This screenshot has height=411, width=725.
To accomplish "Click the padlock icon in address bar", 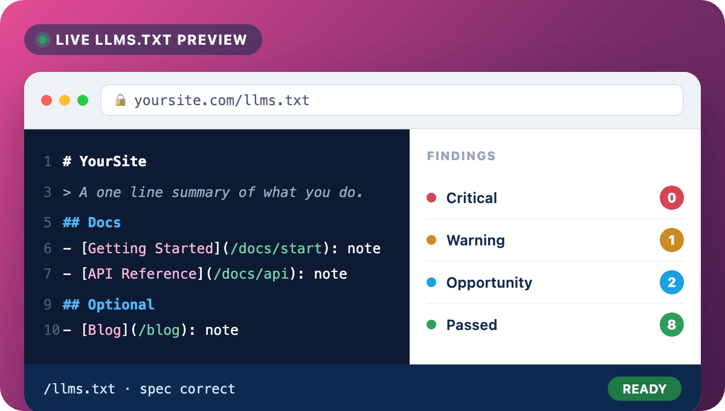I will pyautogui.click(x=120, y=100).
